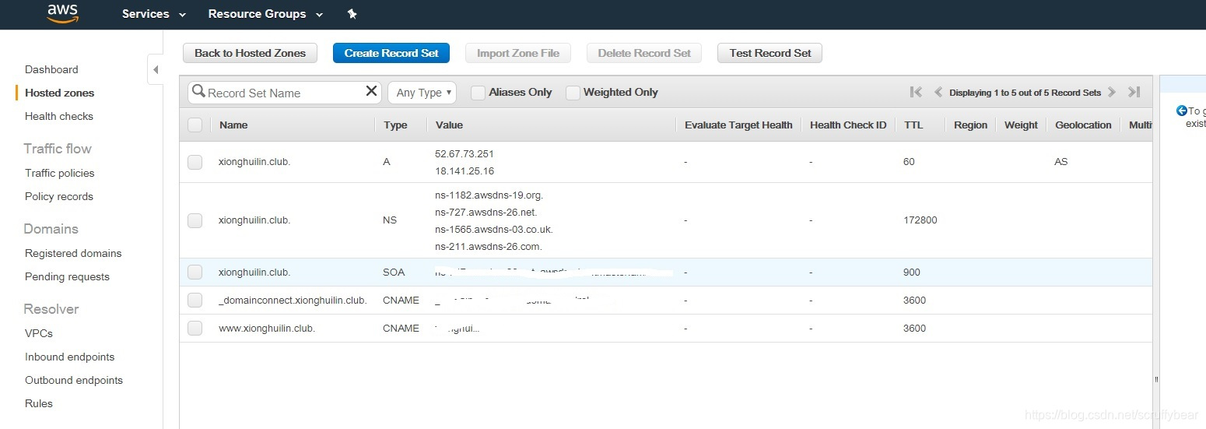Open Dashboard in the sidebar
Viewport: 1206px width, 429px height.
51,69
